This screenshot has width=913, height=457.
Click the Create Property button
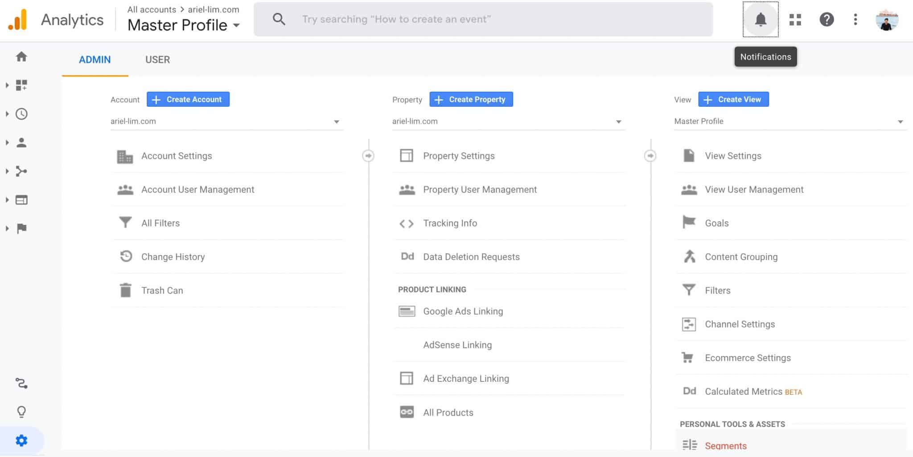click(x=471, y=99)
